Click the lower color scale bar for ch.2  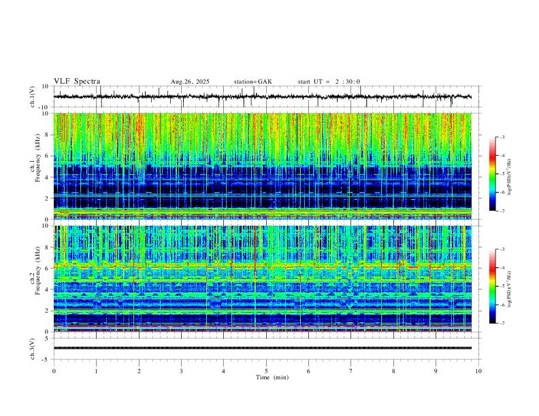[x=493, y=286]
